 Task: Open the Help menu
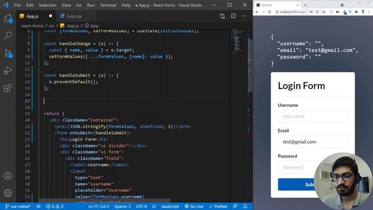126,5
